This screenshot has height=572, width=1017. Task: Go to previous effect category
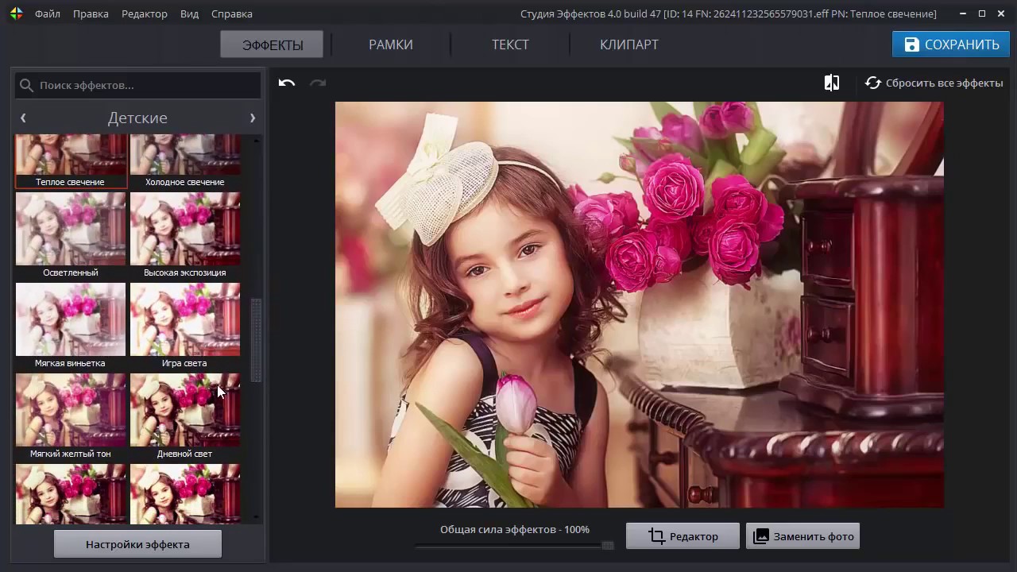coord(23,118)
